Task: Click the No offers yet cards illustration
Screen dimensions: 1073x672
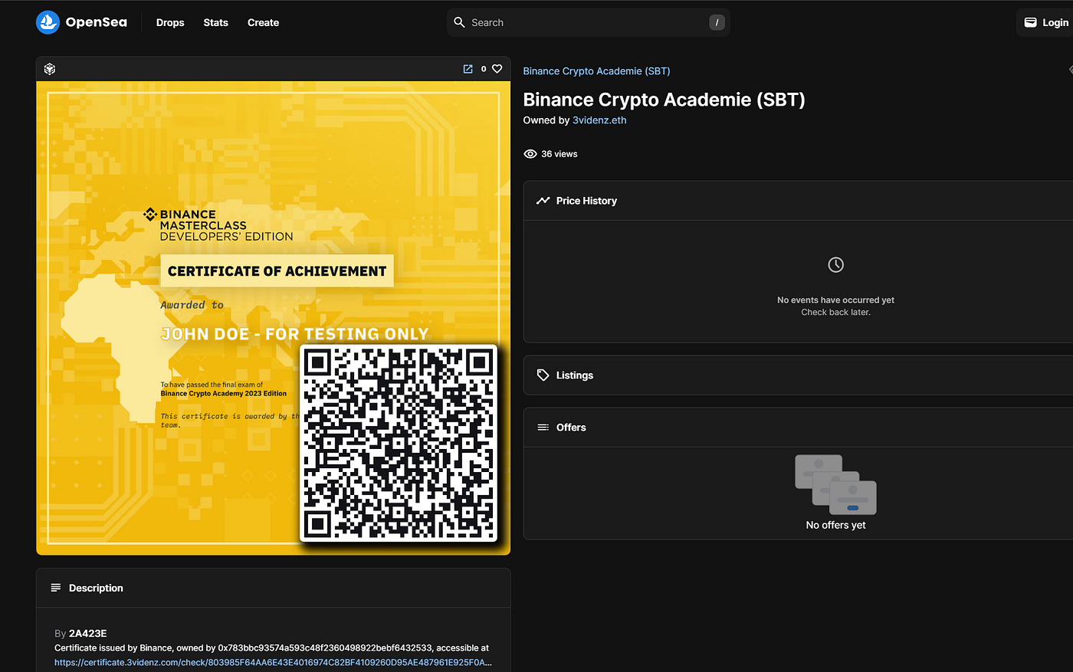Action: pos(835,484)
